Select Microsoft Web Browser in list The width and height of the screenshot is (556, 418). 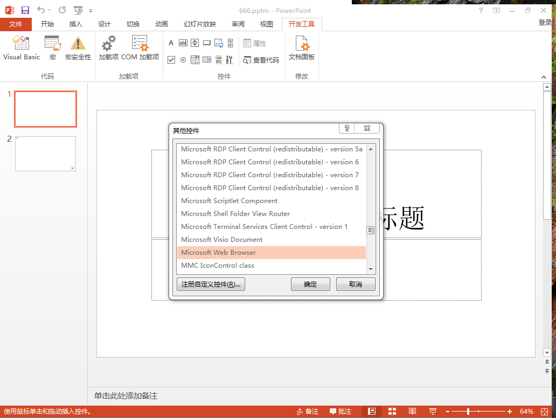click(x=271, y=253)
